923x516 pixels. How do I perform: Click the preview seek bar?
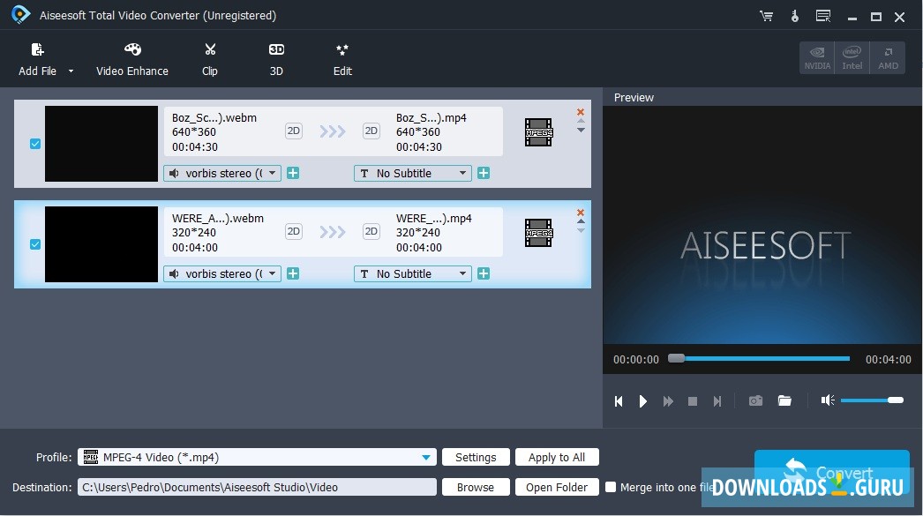(x=759, y=358)
